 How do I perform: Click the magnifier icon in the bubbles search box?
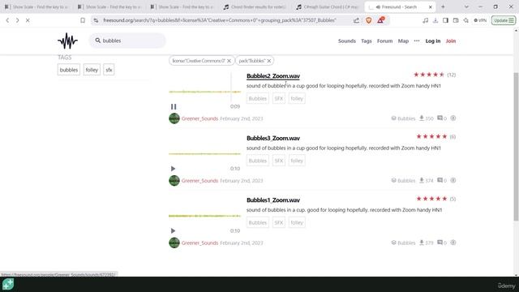97,41
